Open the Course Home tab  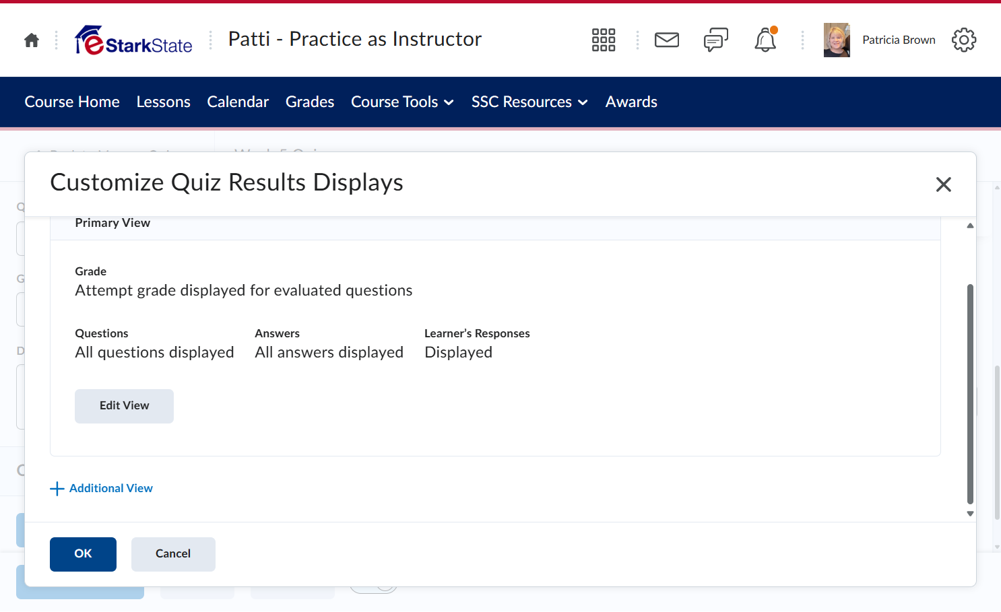(72, 102)
